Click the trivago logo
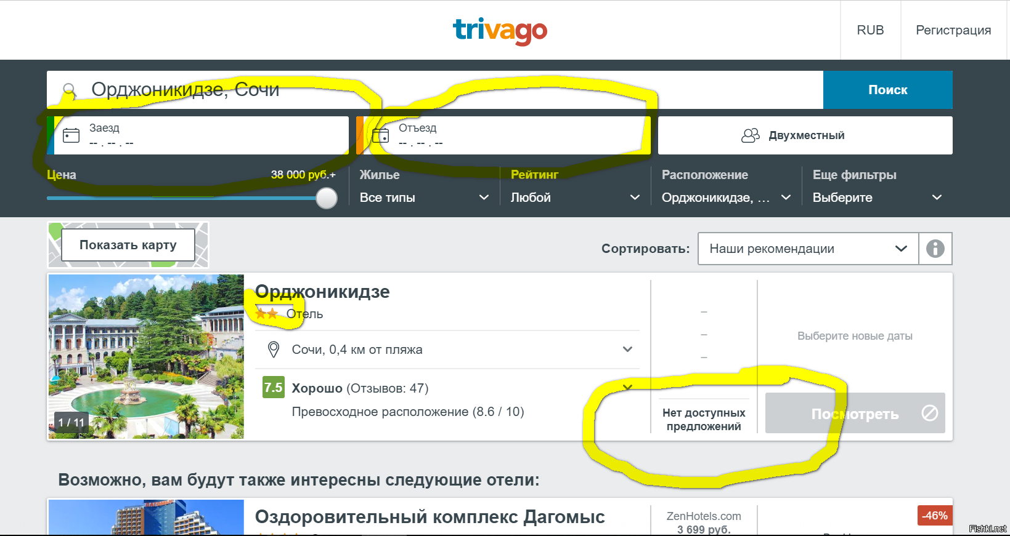1010x536 pixels. 500,30
